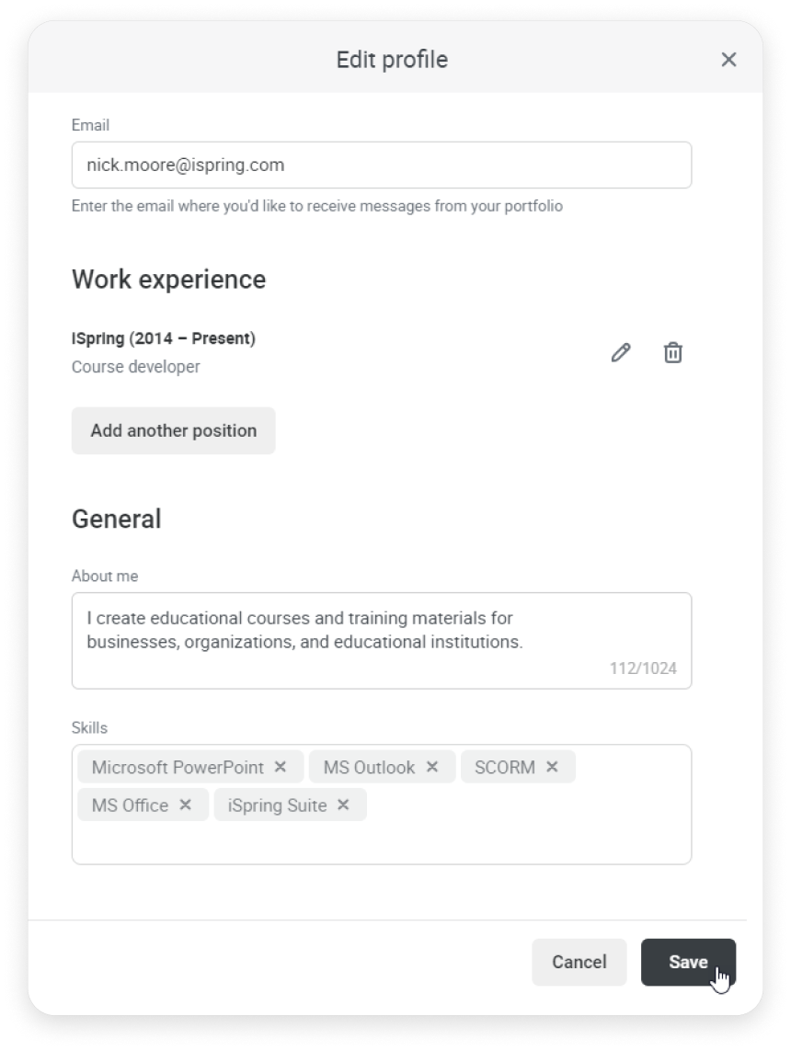The image size is (791, 1051).
Task: Click Add another position button
Action: [174, 430]
